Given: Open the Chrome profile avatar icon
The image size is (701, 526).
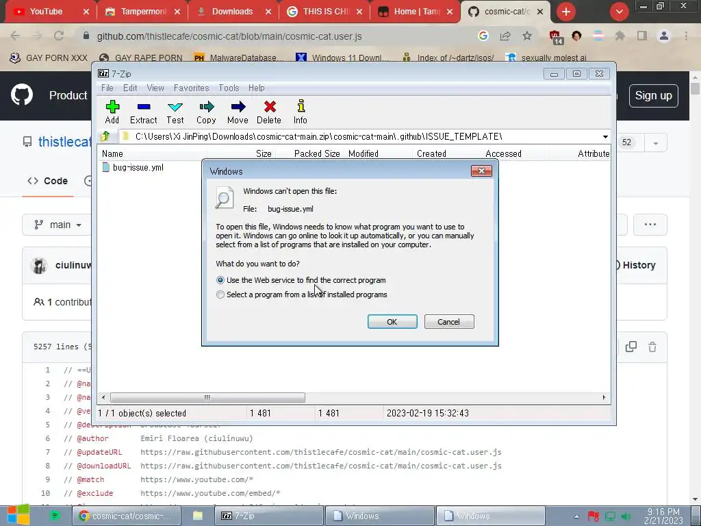Looking at the screenshot, I should [664, 36].
